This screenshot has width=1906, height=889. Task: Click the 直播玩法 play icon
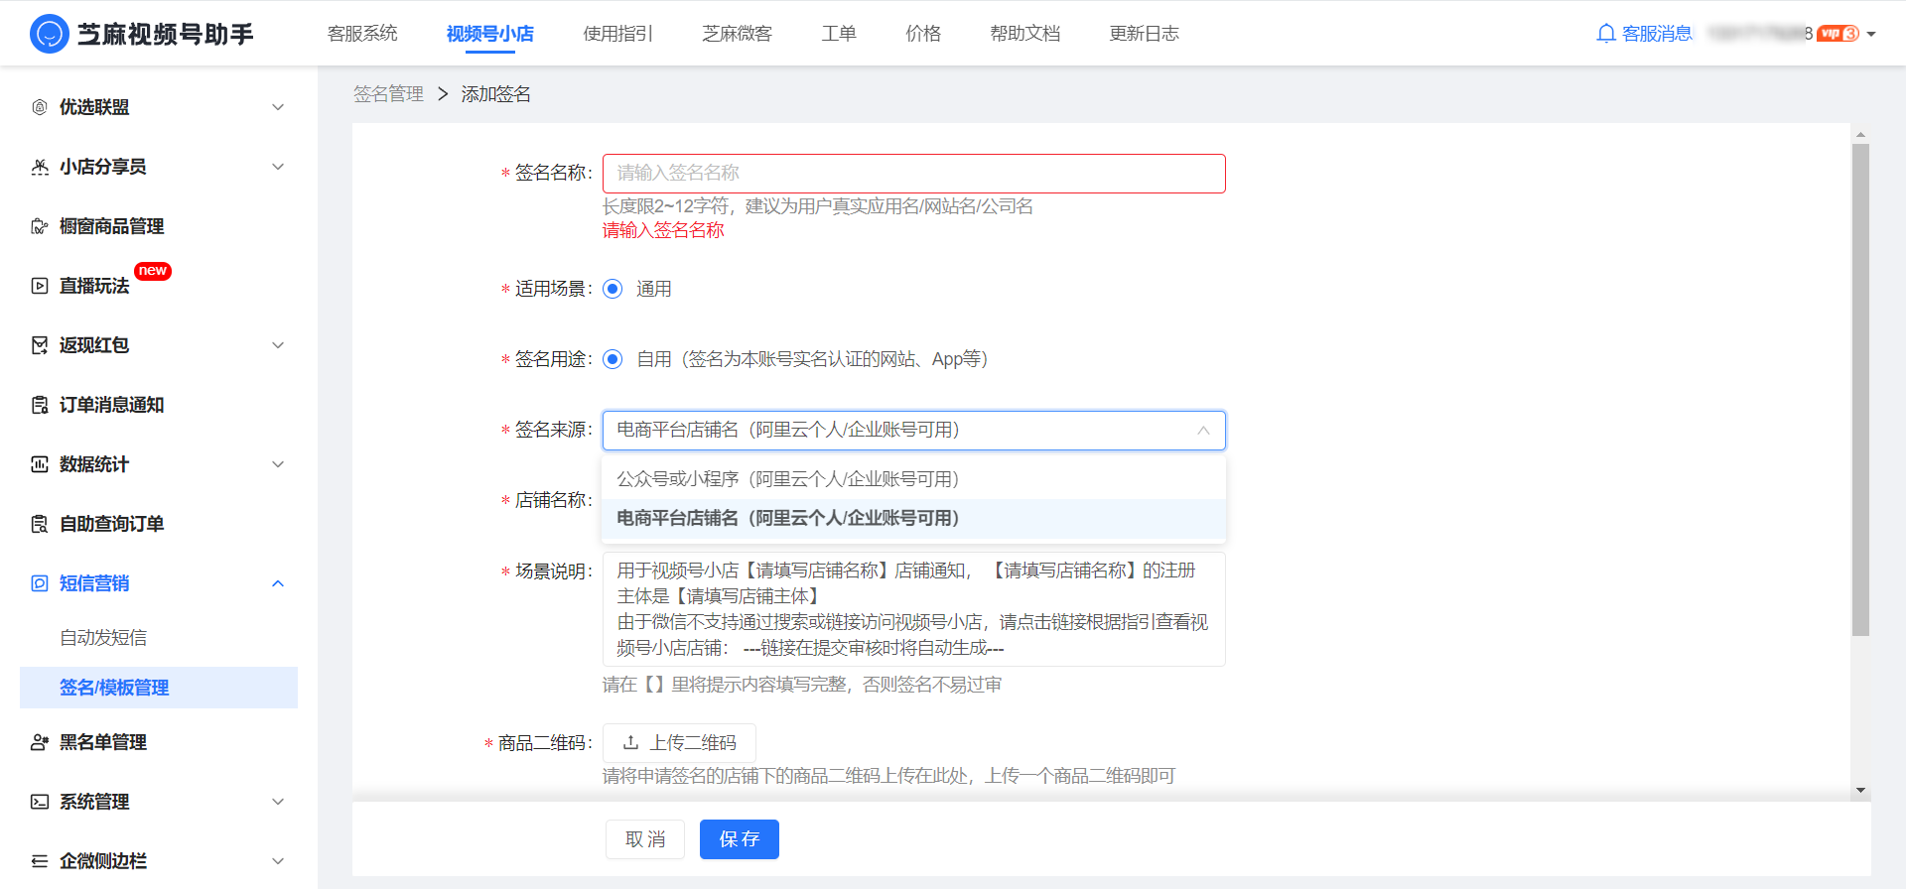tap(40, 286)
